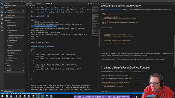Collapse the Repositories folder
The image size is (175, 98).
tap(11, 34)
